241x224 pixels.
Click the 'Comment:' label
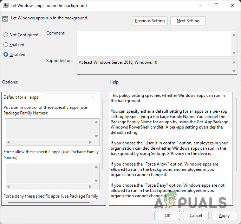(x=56, y=33)
